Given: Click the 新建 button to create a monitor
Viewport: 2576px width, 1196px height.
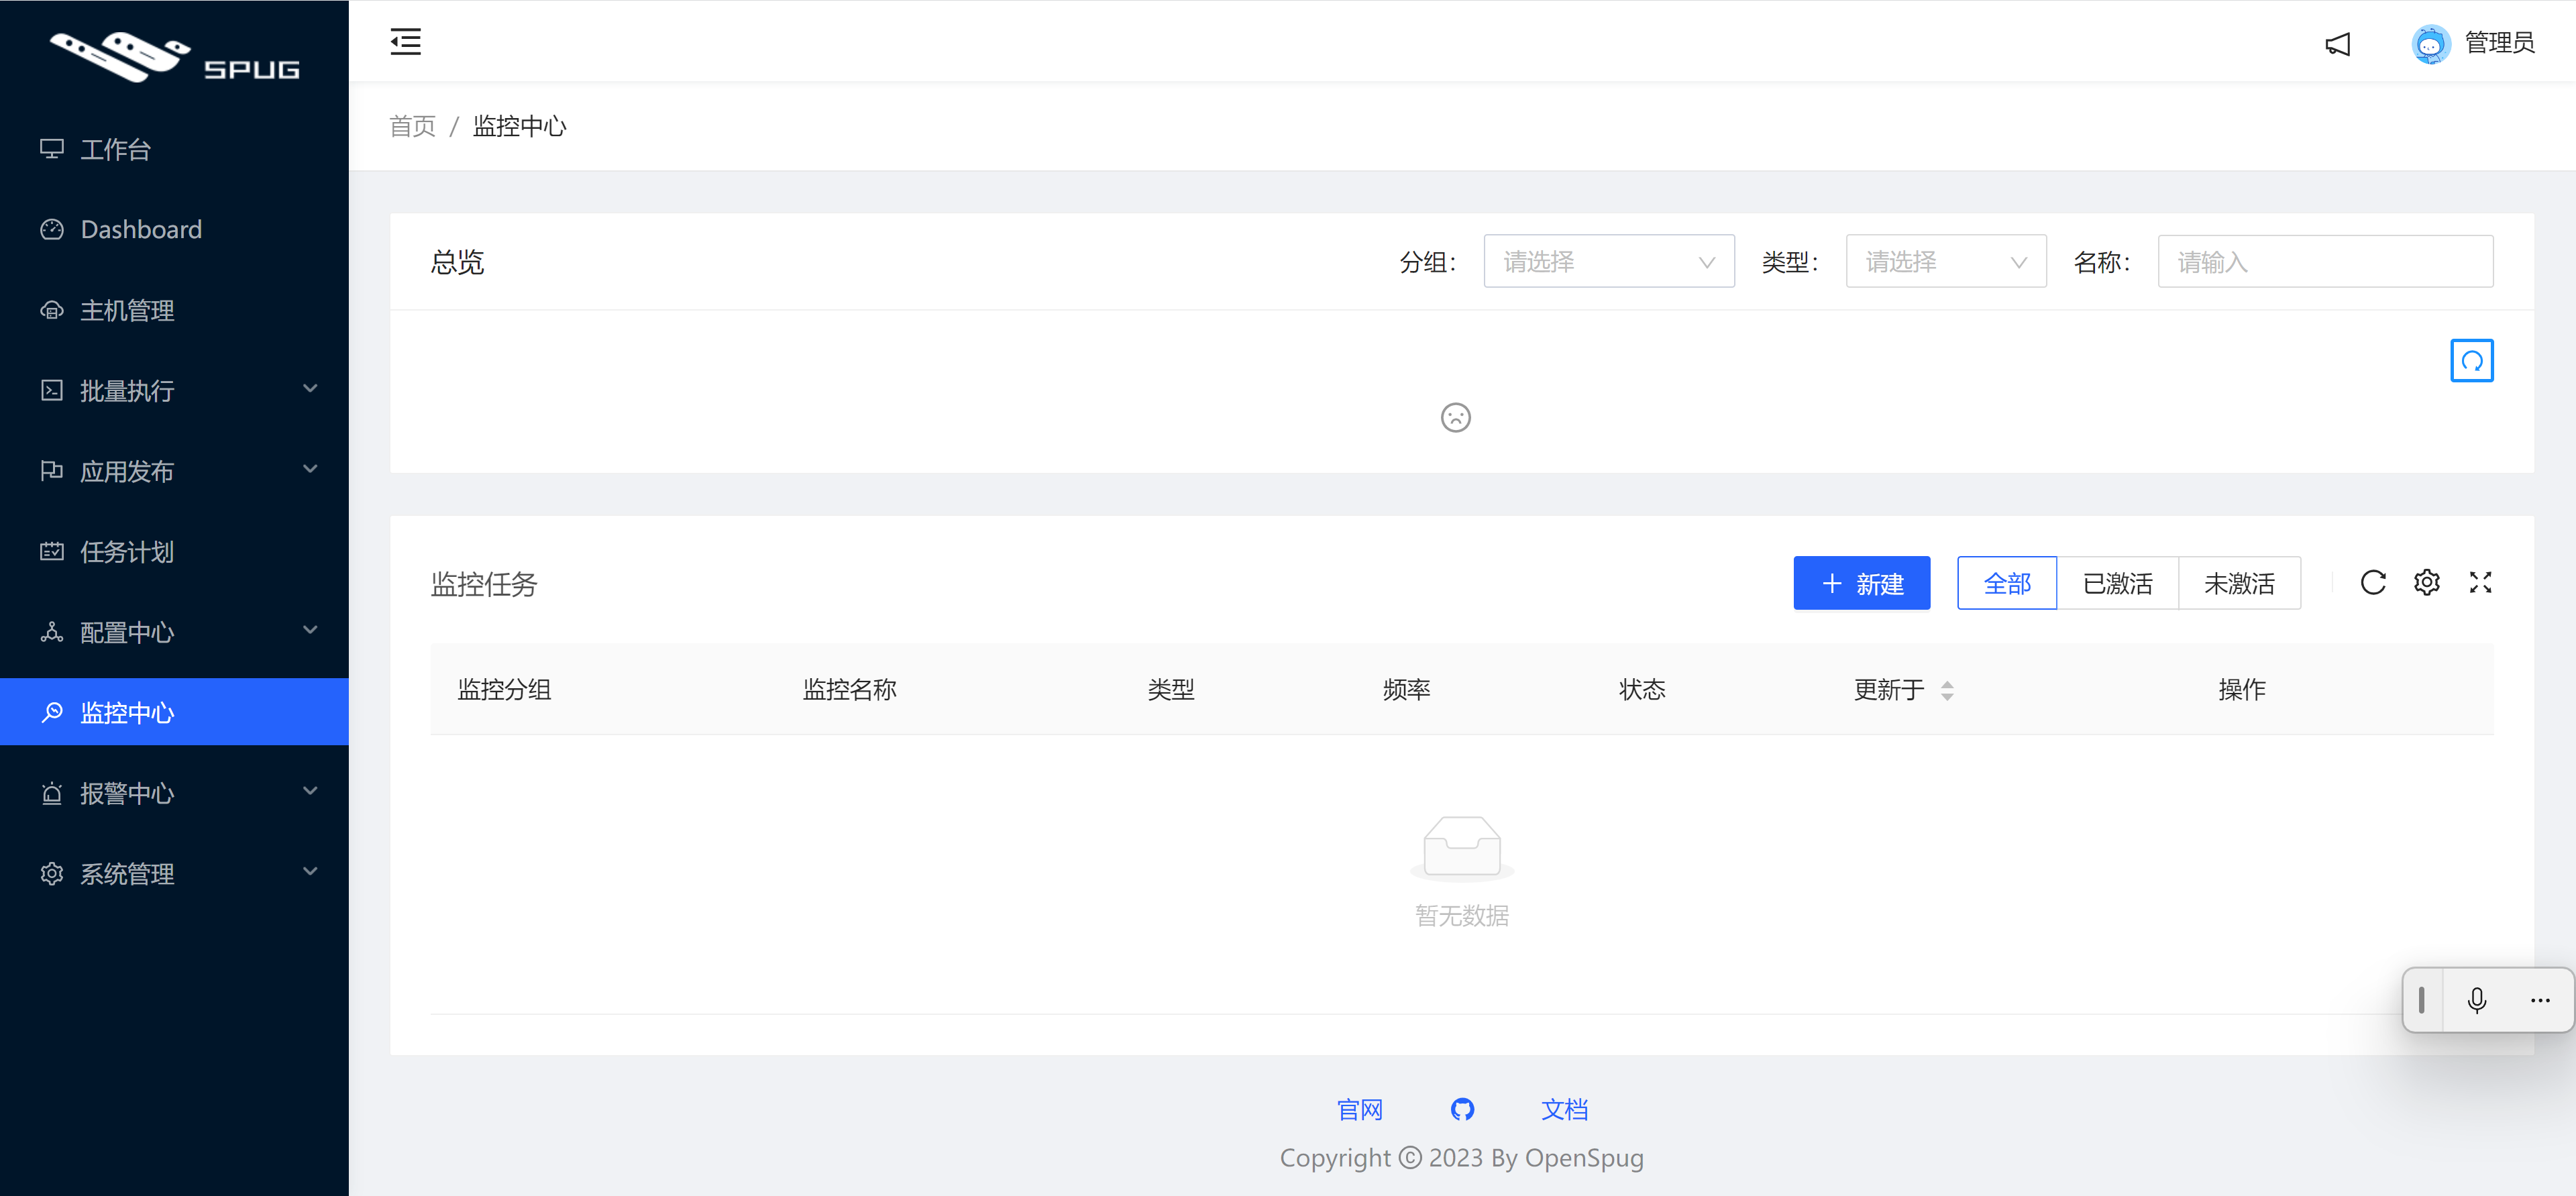Looking at the screenshot, I should pos(1860,583).
